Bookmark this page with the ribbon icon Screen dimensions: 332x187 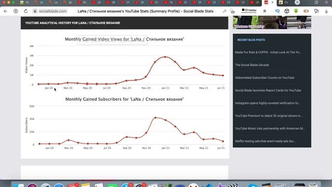(x=265, y=11)
